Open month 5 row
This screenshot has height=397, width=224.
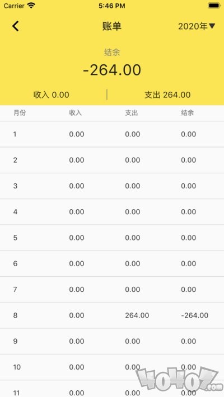coord(112,238)
